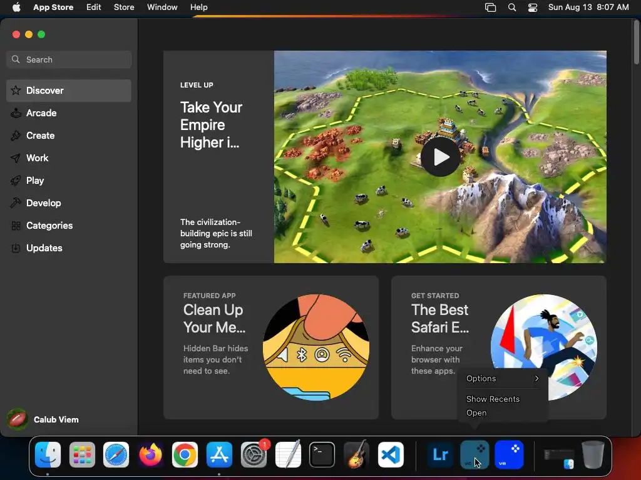Screen dimensions: 641x480
Task: Open the Apple menu
Action: pyautogui.click(x=16, y=7)
